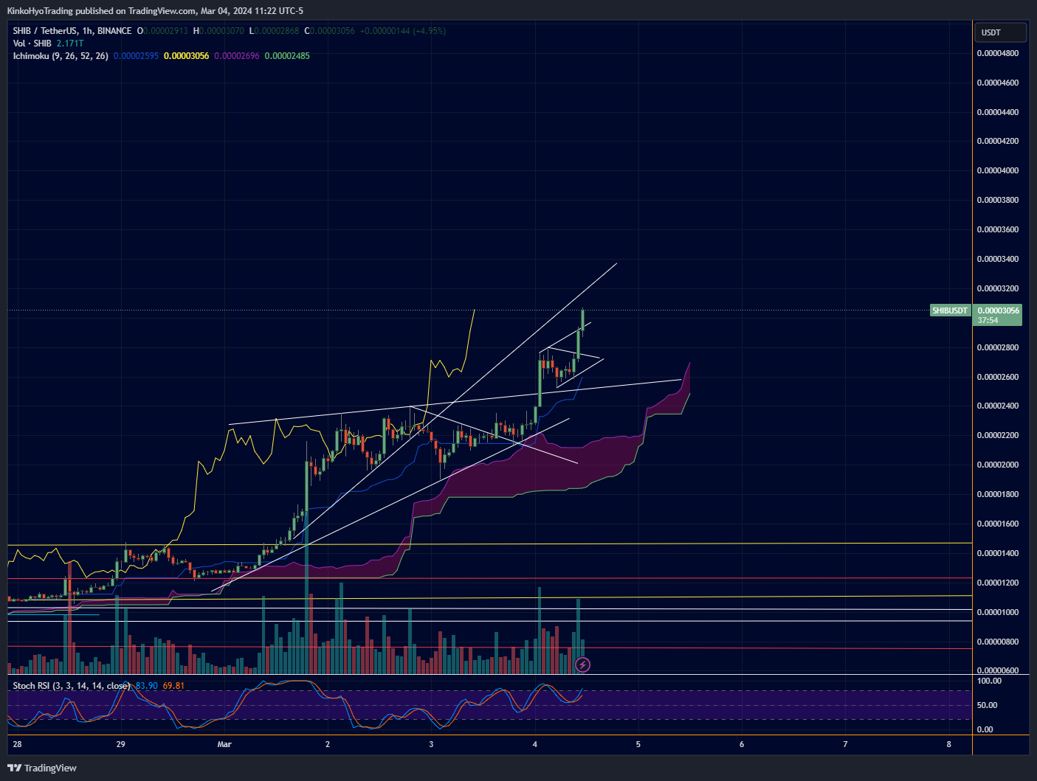Click the purple Ichimoku value 0.00002696
Viewport: 1037px width, 781px height.
tap(237, 56)
